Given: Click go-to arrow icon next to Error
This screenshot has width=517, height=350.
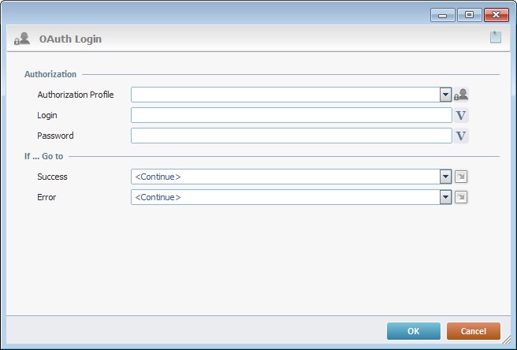Looking at the screenshot, I should [x=461, y=197].
